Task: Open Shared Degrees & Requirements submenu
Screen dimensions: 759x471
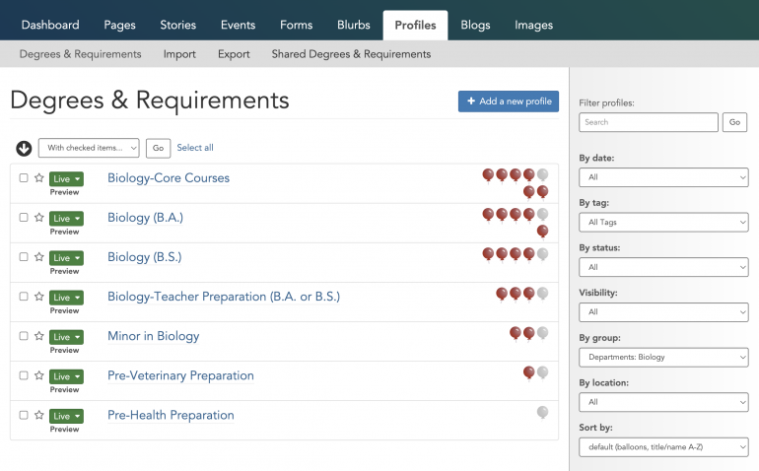Action: [351, 54]
